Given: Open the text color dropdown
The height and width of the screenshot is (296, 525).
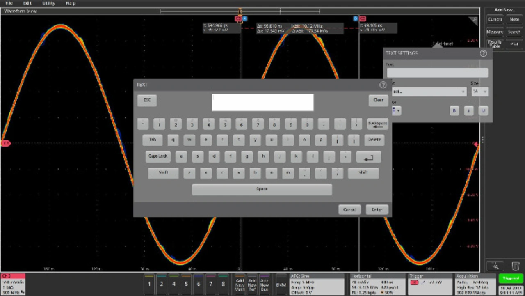Looking at the screenshot, I should click(397, 110).
